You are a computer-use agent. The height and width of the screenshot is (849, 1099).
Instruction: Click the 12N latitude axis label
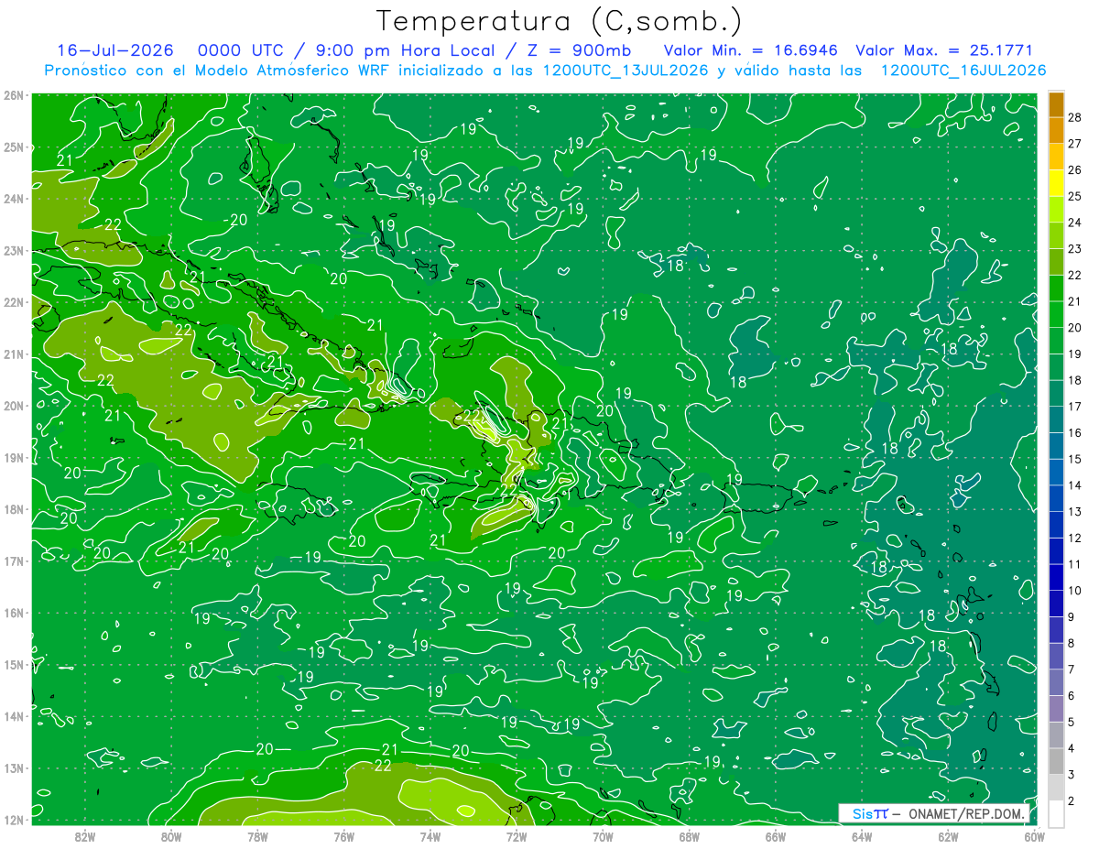pos(14,820)
